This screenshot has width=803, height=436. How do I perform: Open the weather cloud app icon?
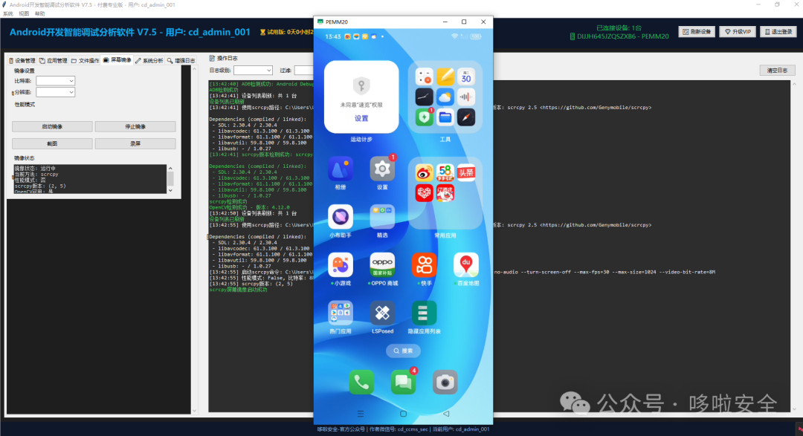click(x=445, y=97)
